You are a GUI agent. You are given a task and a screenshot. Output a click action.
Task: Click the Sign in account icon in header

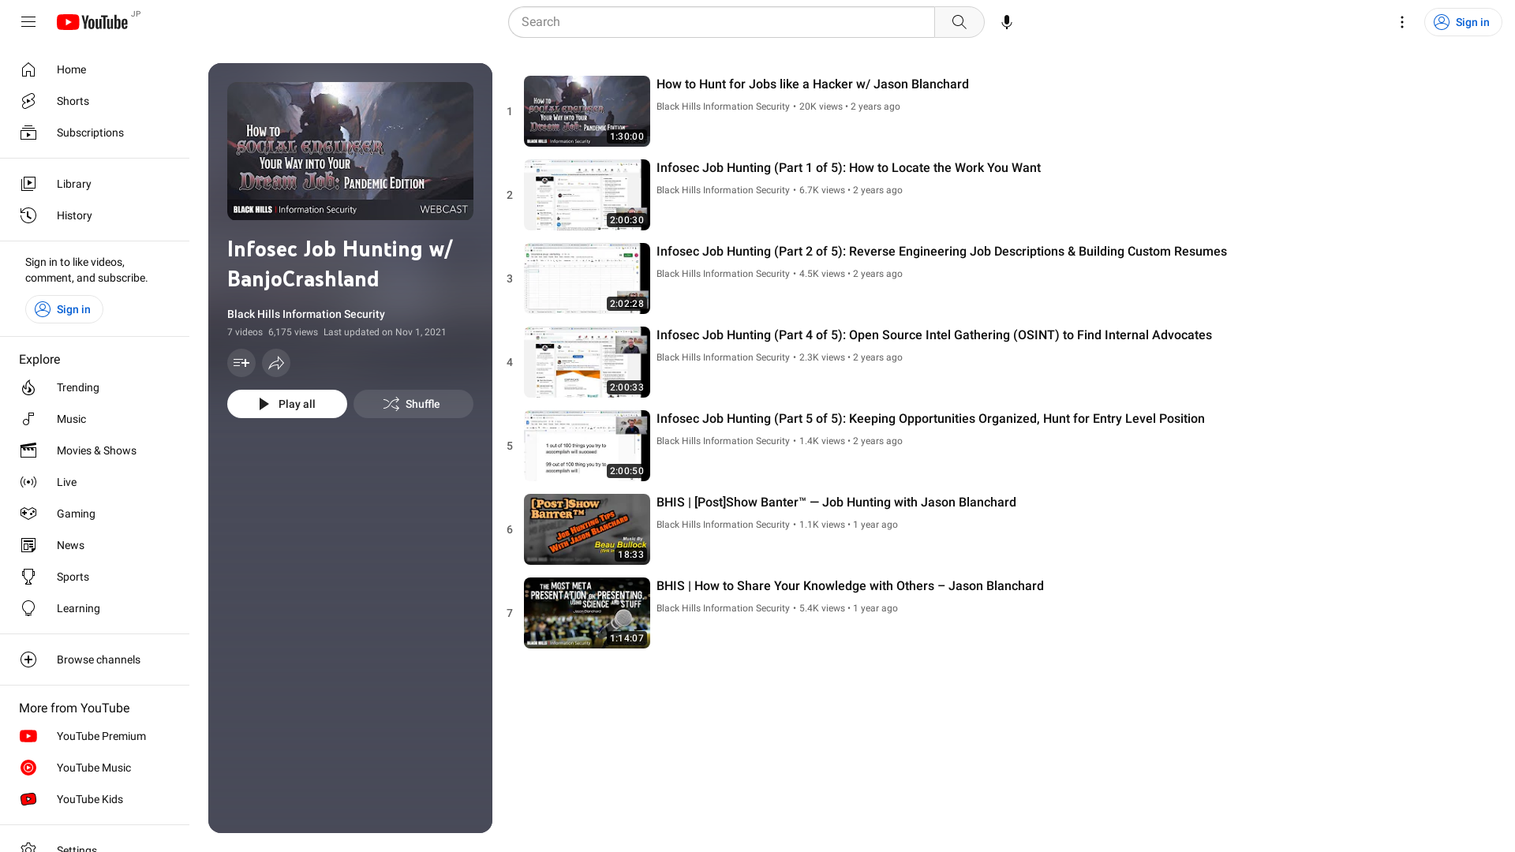(1442, 22)
